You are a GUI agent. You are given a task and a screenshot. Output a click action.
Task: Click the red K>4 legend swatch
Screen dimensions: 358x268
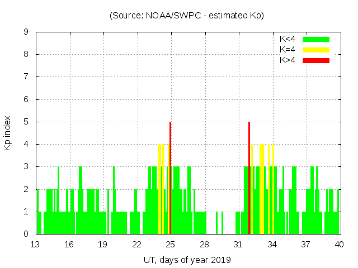pyautogui.click(x=316, y=60)
